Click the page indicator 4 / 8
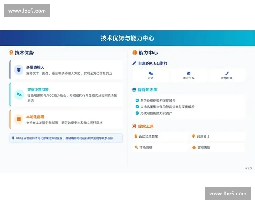This screenshot has width=255, height=204. click(x=248, y=168)
